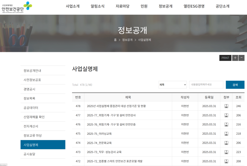Select 정보교류 마당 in the sidebar

tap(43, 135)
